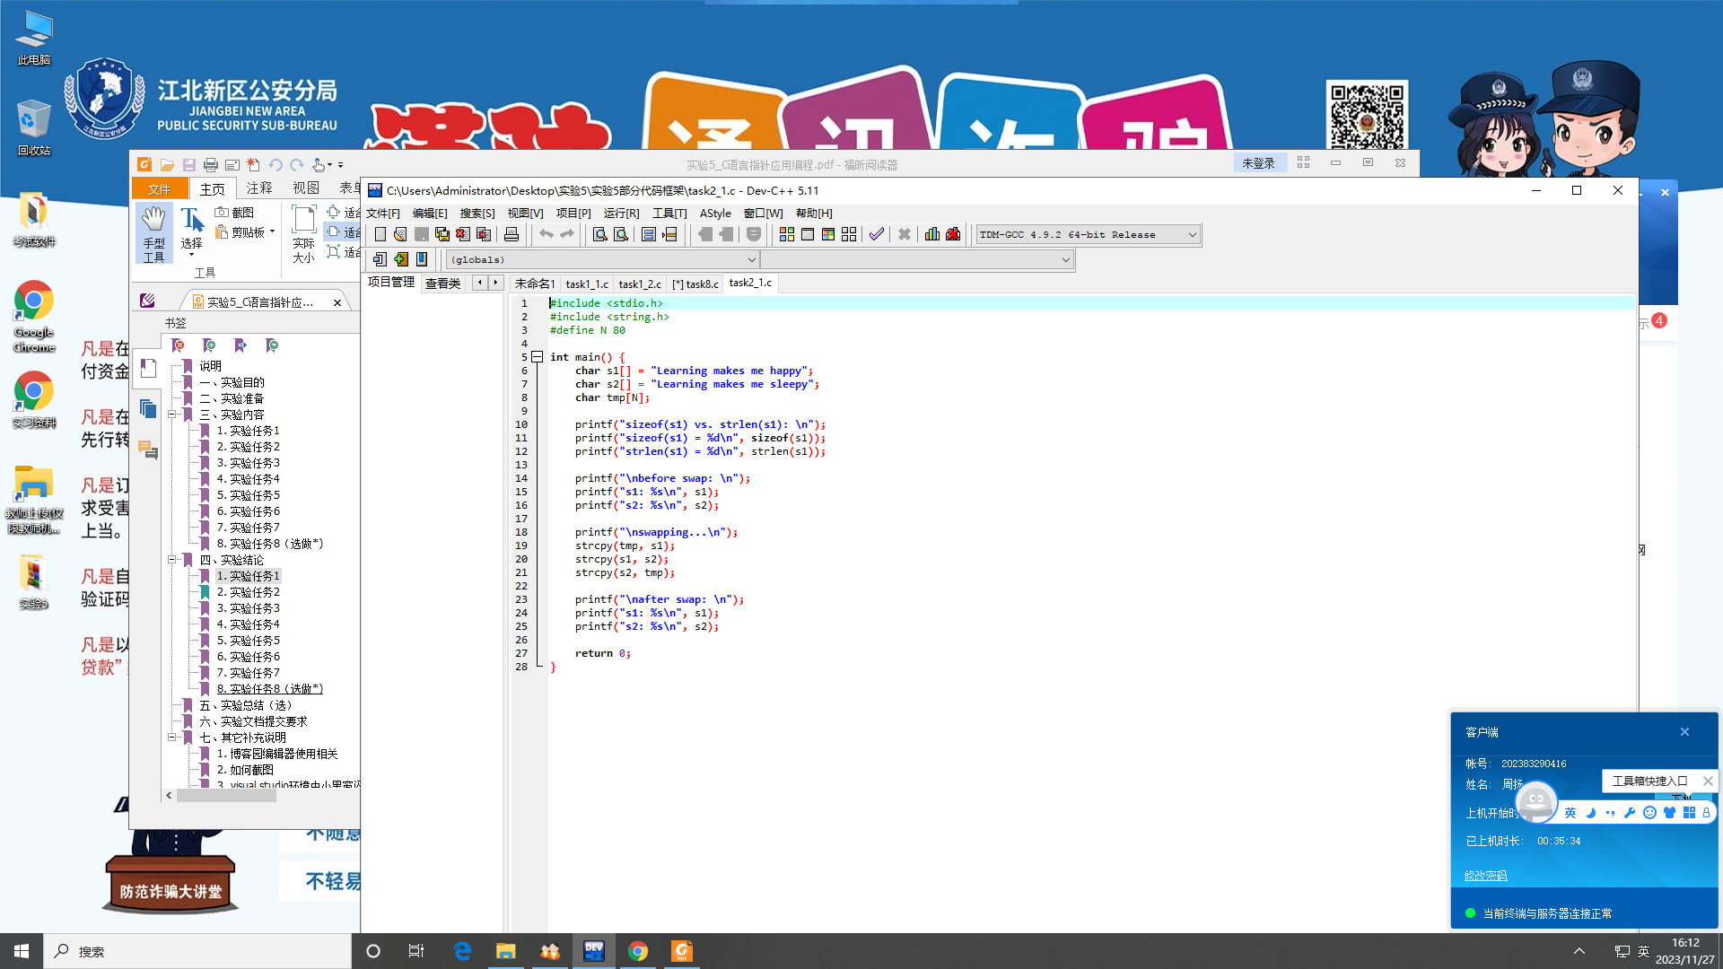Collapse the 三、实验内容 bookmark node
The height and width of the screenshot is (969, 1723).
(x=171, y=415)
